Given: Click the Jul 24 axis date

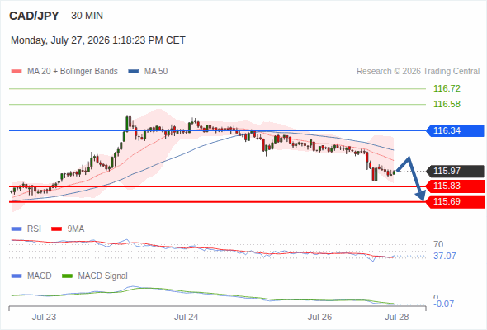Looking at the screenshot, I should point(186,317).
